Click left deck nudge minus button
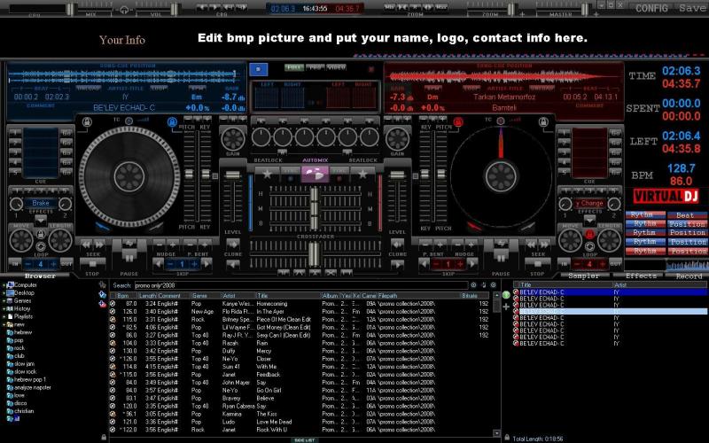Viewport: 709px width, 443px height. click(x=160, y=245)
